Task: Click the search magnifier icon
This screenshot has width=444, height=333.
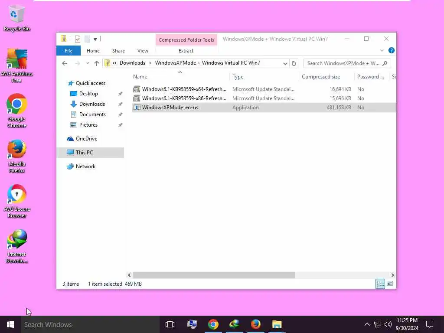Action: [385, 63]
